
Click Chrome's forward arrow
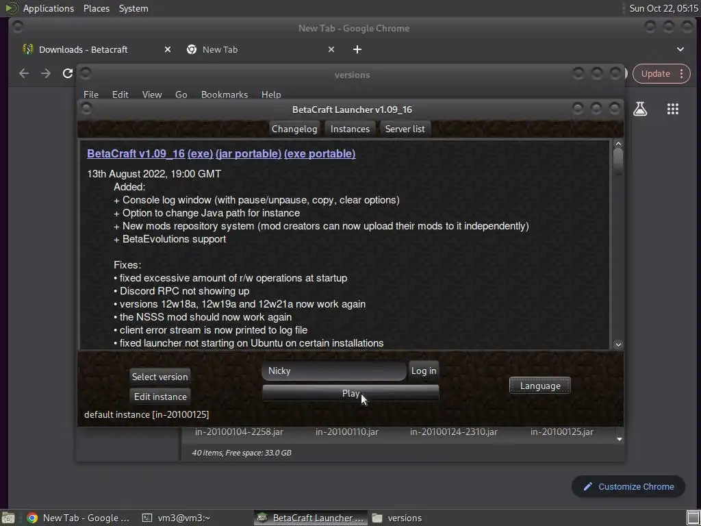[46, 73]
